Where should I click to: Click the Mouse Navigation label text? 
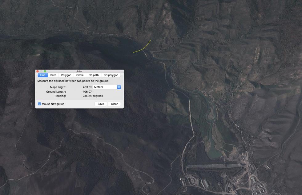(53, 104)
